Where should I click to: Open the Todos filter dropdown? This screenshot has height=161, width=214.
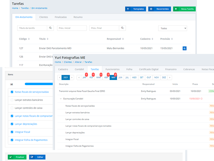coord(173,28)
